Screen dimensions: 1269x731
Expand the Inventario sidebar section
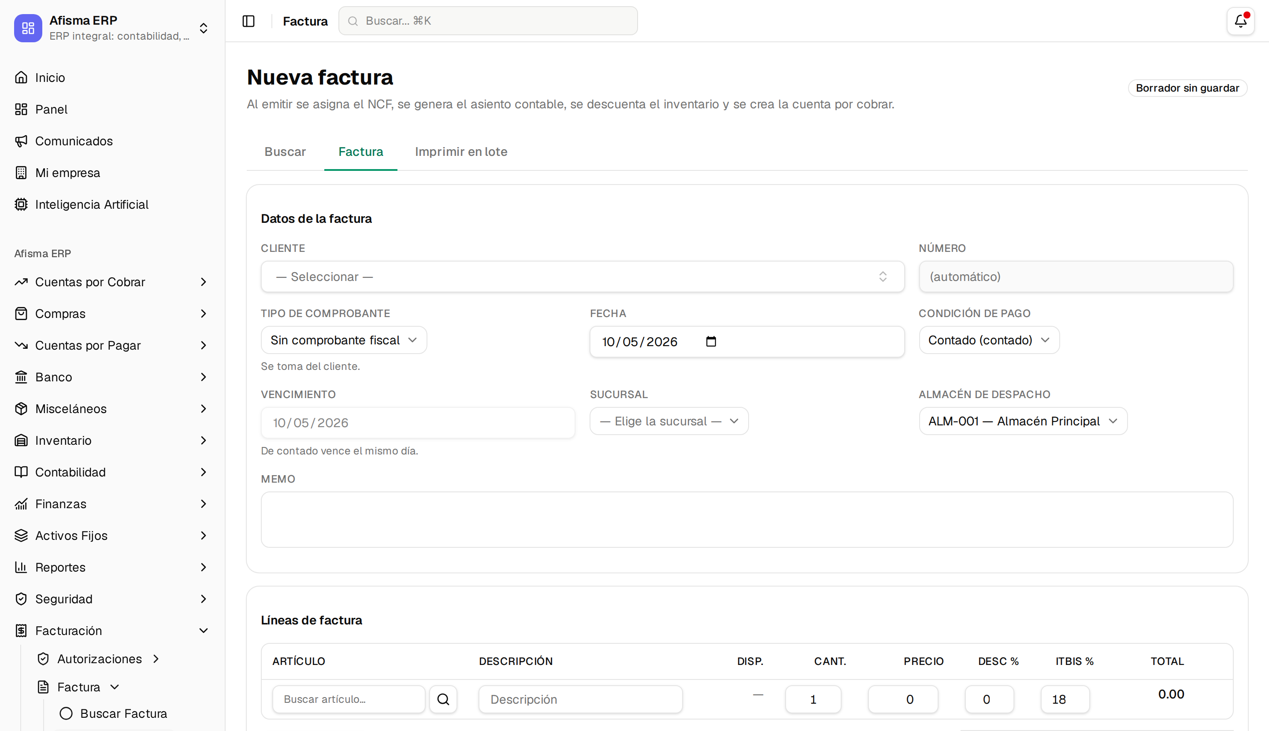111,440
